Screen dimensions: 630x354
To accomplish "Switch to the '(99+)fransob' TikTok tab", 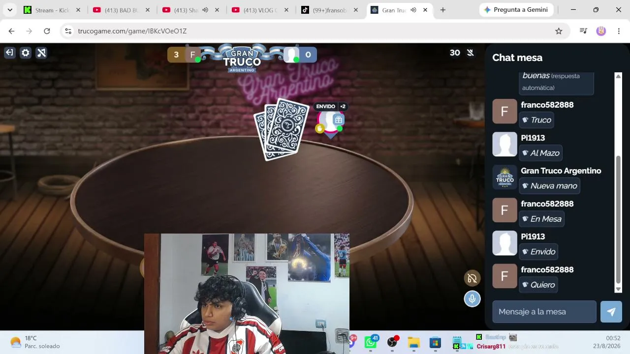I will pos(329,10).
